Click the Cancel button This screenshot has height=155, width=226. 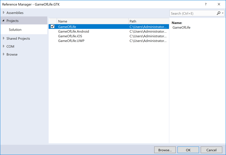coord(211,150)
